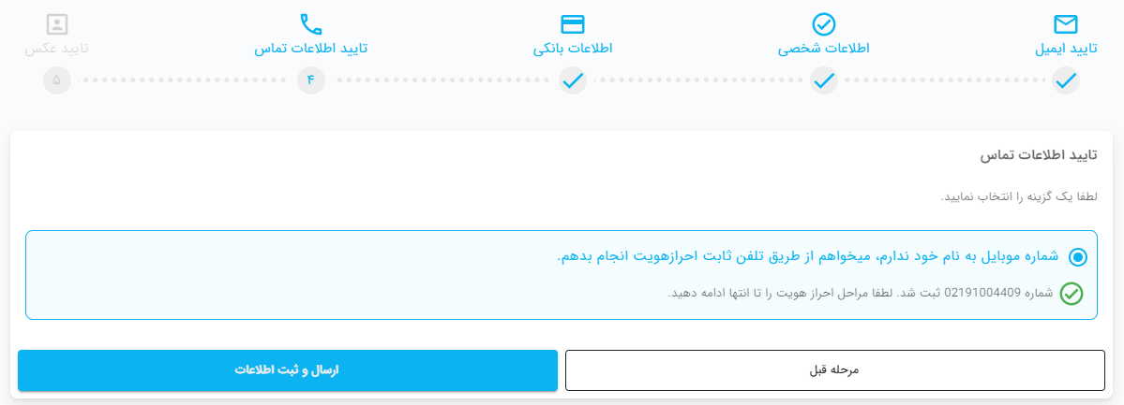Select the completed step circle under اطلاعات شخصی
The height and width of the screenshot is (405, 1124).
824,80
